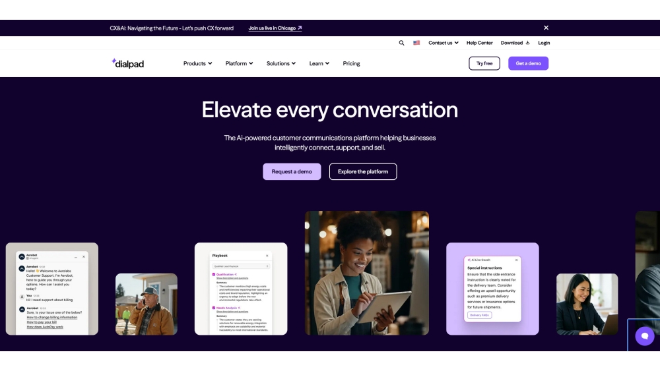This screenshot has width=660, height=371.
Task: Go to the Pricing page
Action: click(x=351, y=63)
